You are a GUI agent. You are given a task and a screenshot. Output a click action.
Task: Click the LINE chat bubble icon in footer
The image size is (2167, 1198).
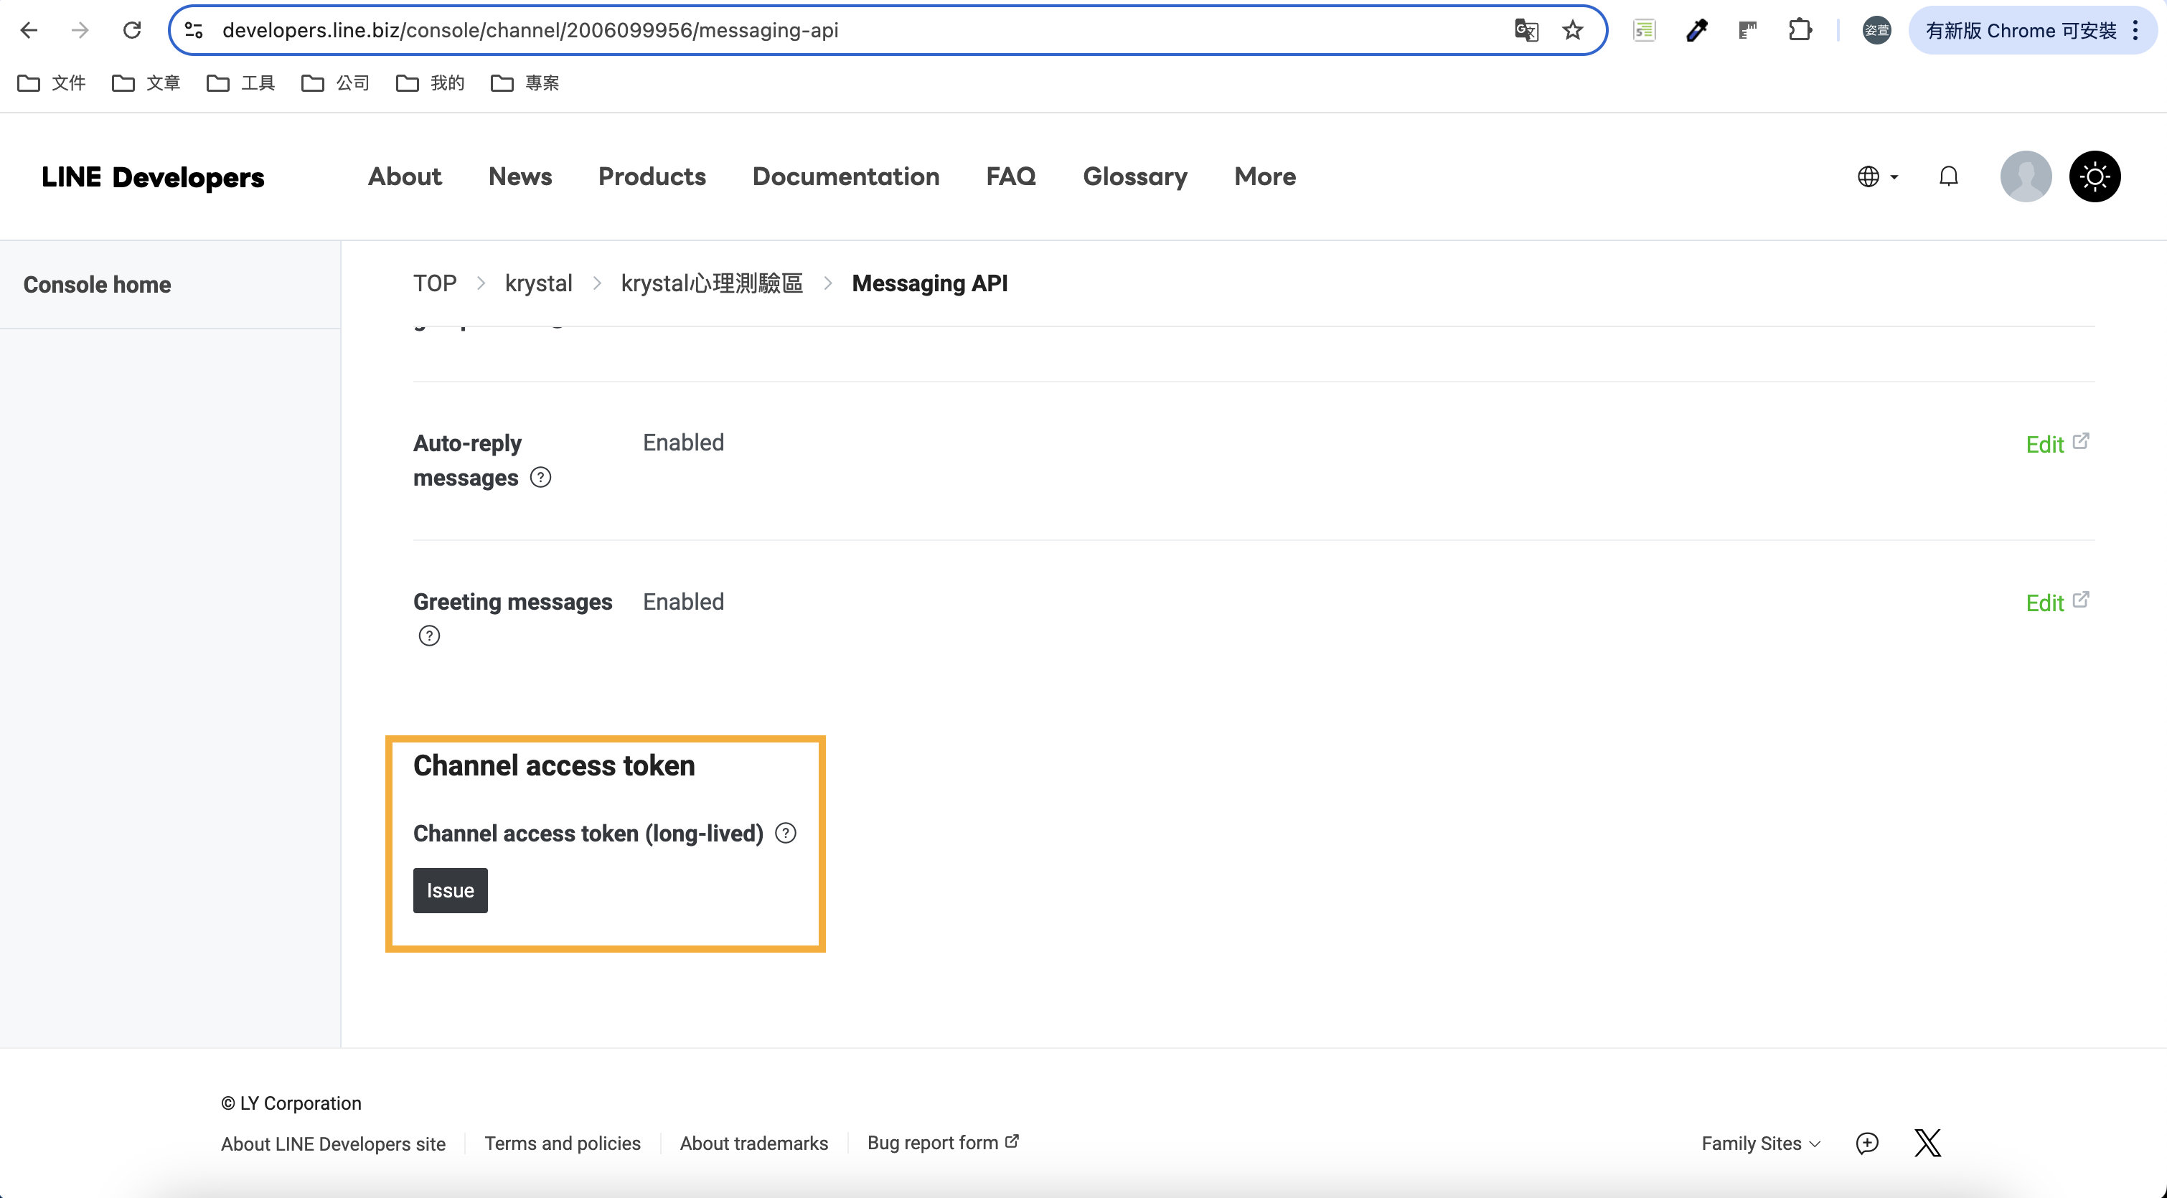pos(1866,1143)
